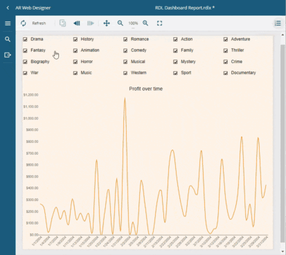This screenshot has width=286, height=255.
Task: Toggle the Musical checkbox
Action: pos(125,62)
